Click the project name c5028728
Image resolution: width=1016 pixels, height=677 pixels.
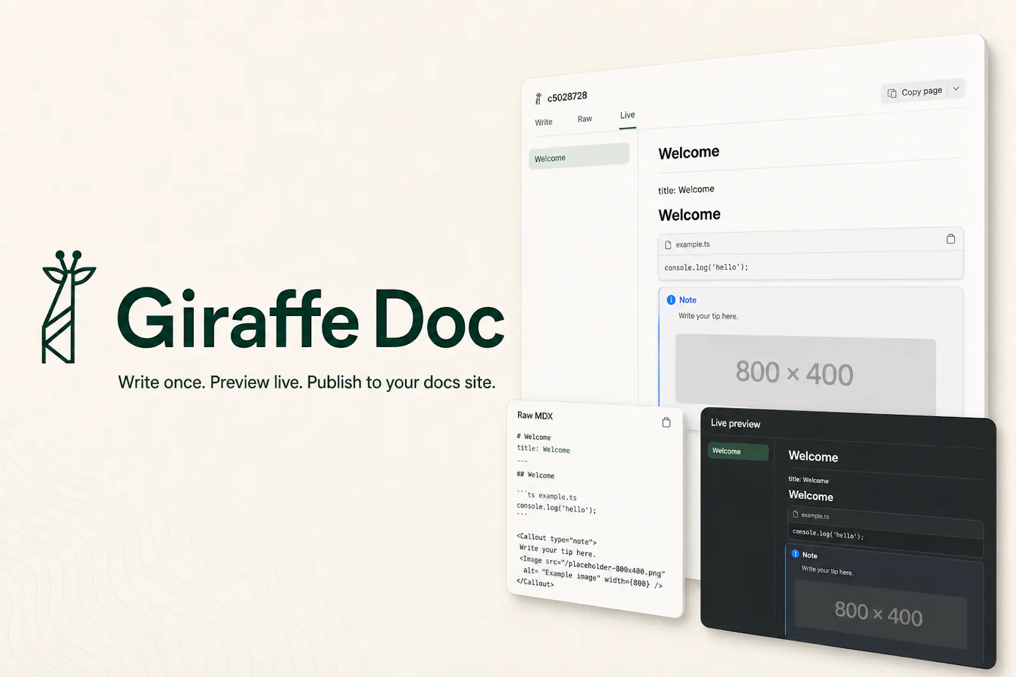tap(567, 96)
